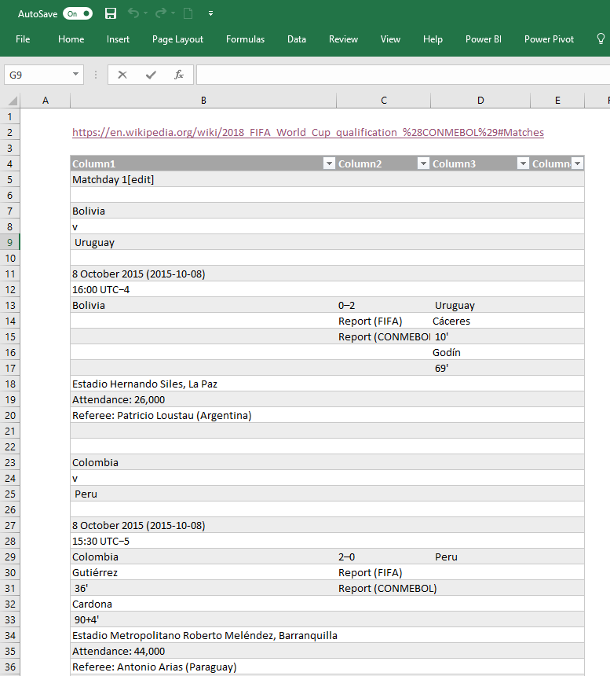Select 'Estadio Hernando Siles, La Paz' cell
The image size is (610, 676).
pos(203,384)
